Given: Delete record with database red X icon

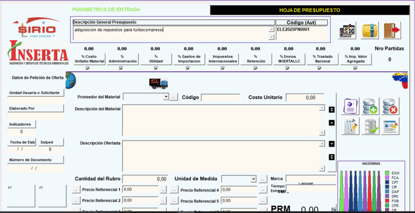Looking at the screenshot, I should (390, 106).
